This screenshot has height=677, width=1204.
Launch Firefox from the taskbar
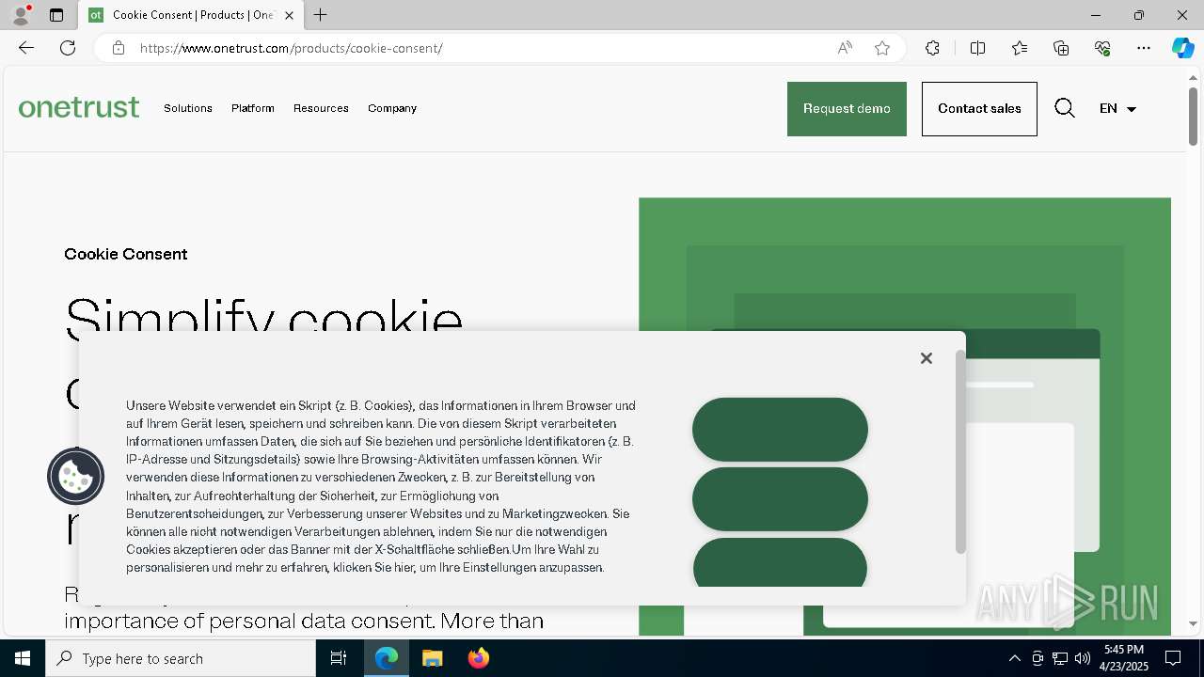point(479,658)
